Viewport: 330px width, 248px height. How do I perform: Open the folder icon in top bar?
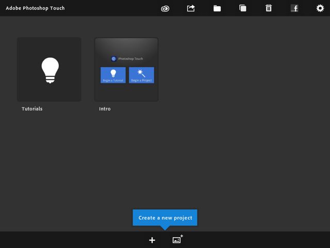tap(217, 8)
